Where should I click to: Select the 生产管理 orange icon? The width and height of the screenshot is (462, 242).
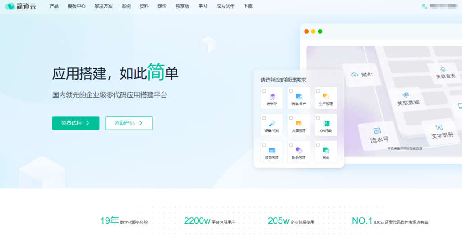click(326, 96)
